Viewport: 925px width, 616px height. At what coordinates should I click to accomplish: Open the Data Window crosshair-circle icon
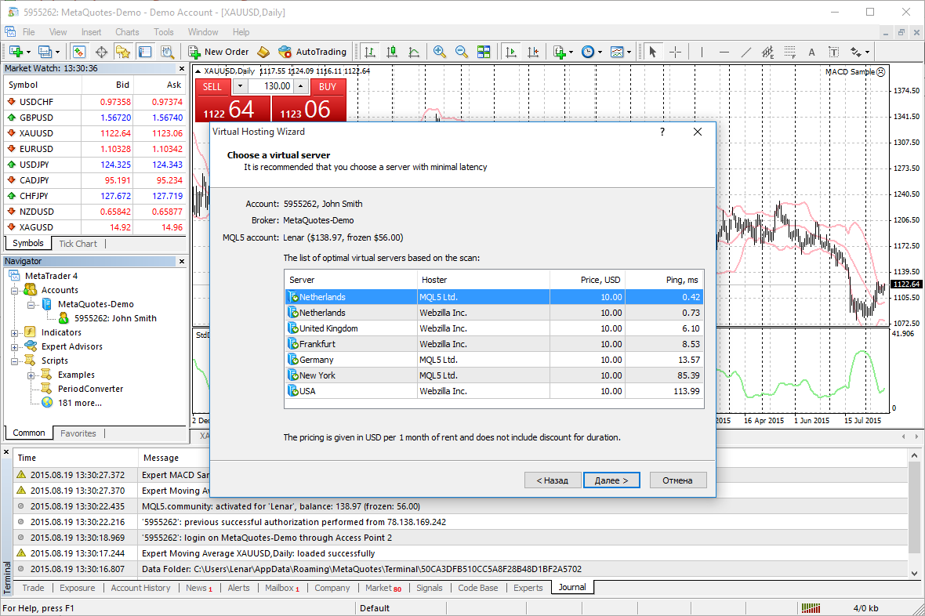pyautogui.click(x=101, y=52)
